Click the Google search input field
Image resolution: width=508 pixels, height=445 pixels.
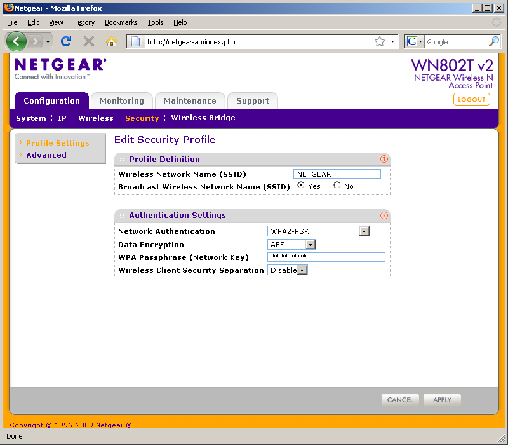coord(456,41)
